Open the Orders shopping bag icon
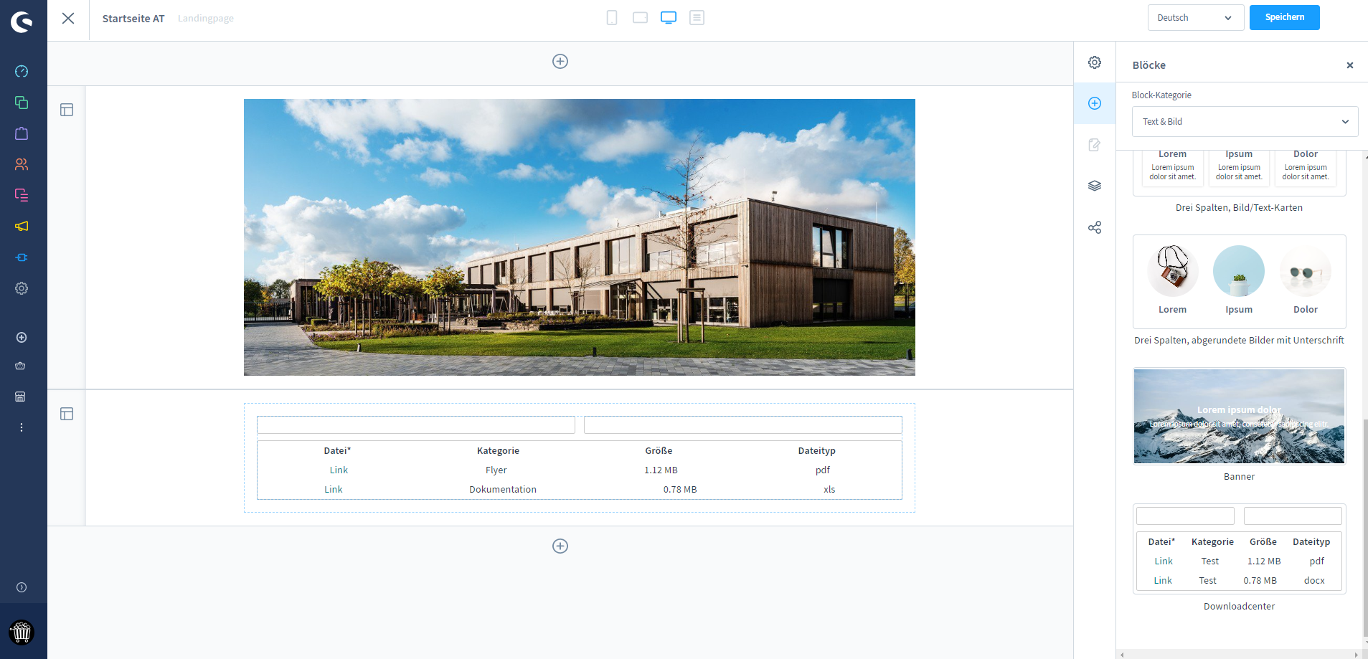This screenshot has width=1368, height=659. pos(22,133)
